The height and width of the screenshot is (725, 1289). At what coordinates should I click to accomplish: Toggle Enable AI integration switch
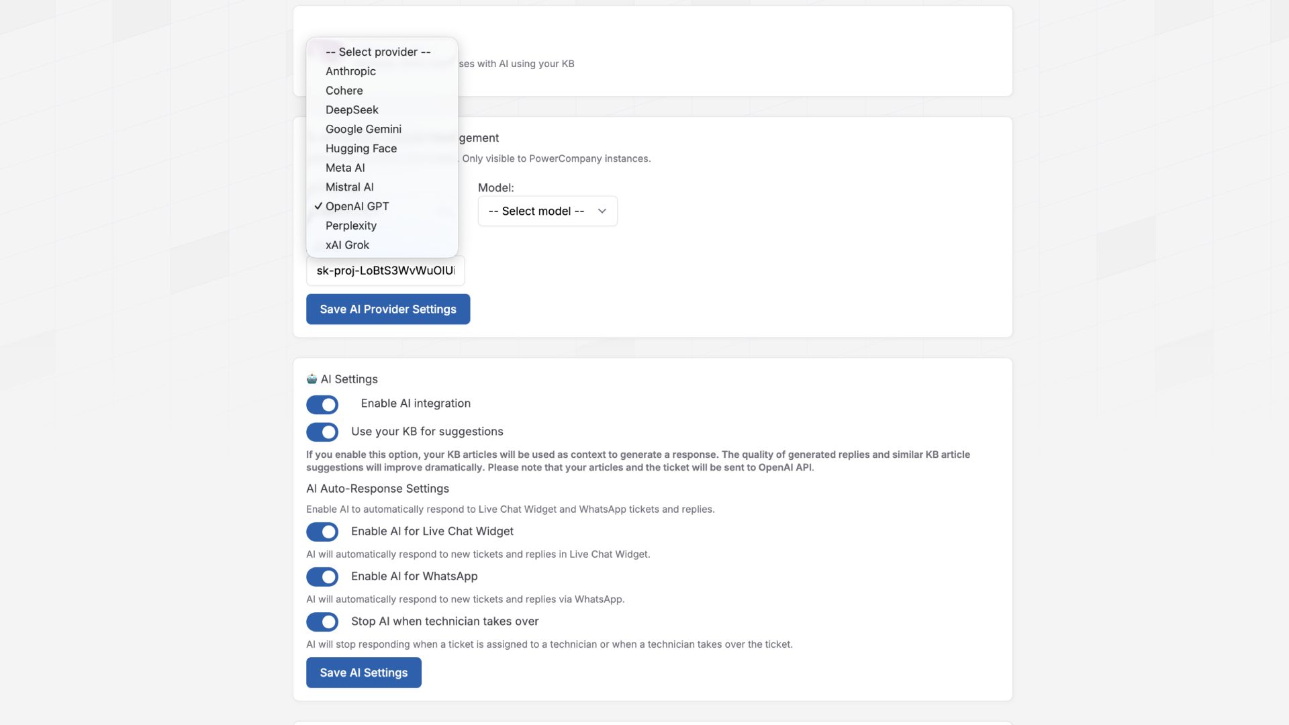coord(322,404)
